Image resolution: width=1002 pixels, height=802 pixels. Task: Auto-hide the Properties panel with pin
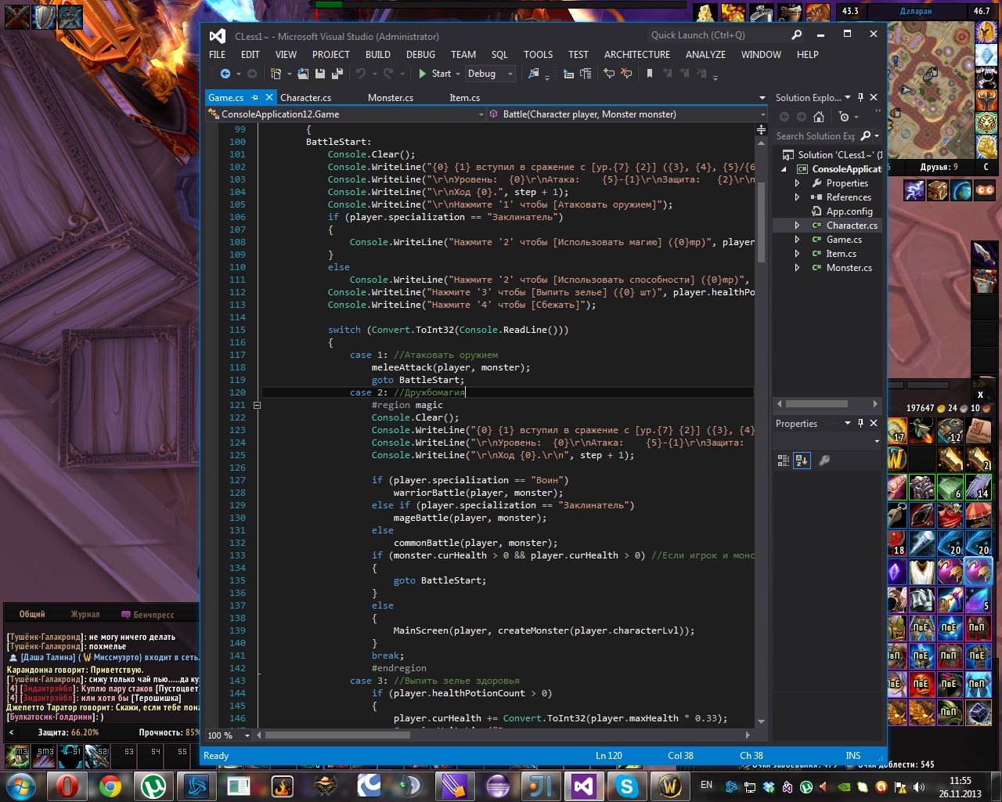[860, 424]
